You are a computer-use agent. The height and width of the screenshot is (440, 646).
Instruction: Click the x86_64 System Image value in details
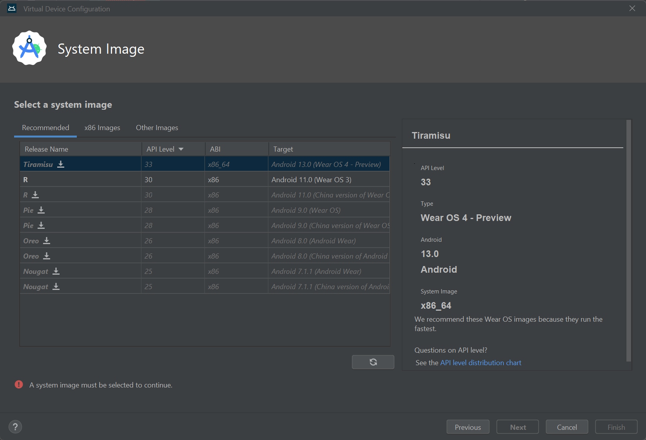[436, 306]
